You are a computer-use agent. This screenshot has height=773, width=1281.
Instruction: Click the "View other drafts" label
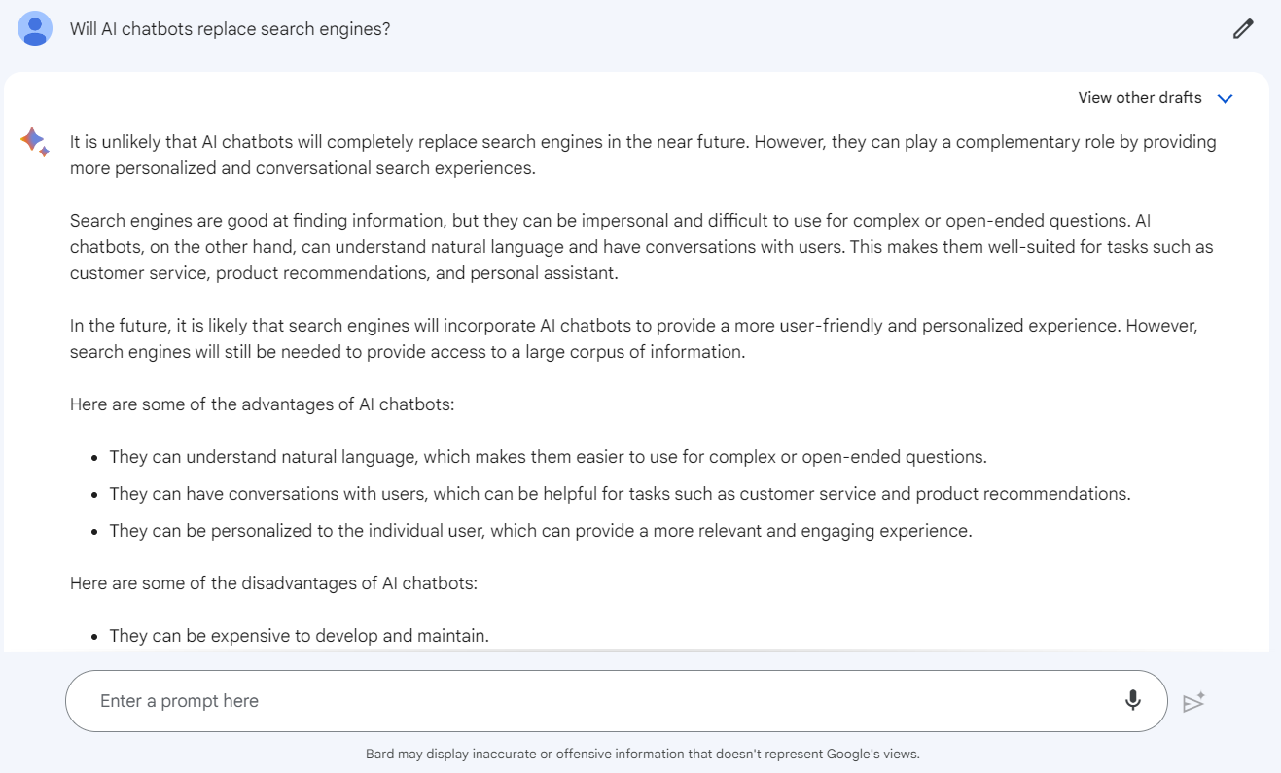(x=1139, y=98)
